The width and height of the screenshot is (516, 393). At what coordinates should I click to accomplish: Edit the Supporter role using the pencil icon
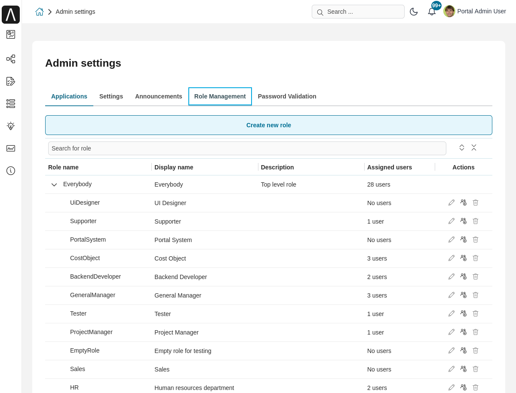pos(451,221)
